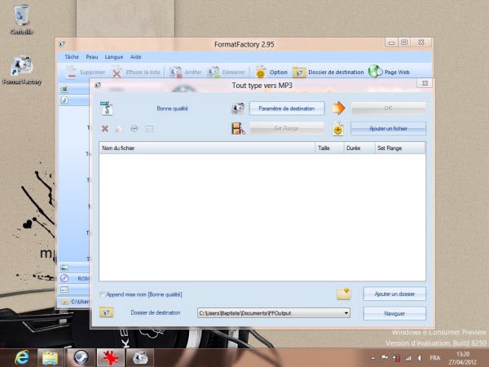Click the film strip scissors icon

point(238,129)
